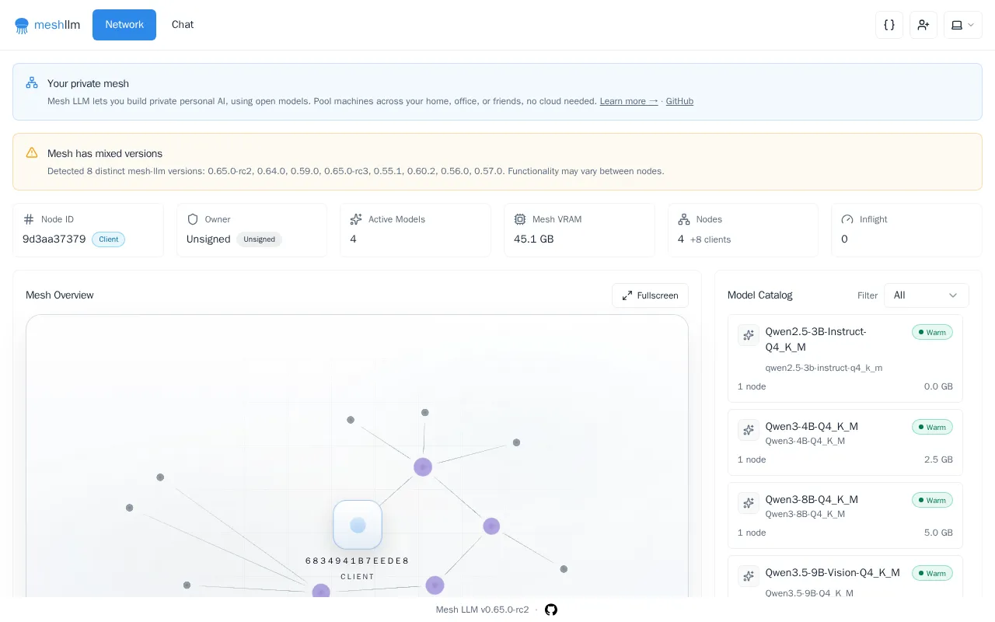Click the Warm badge on Qwen3.5-9B-Vision

[932, 573]
